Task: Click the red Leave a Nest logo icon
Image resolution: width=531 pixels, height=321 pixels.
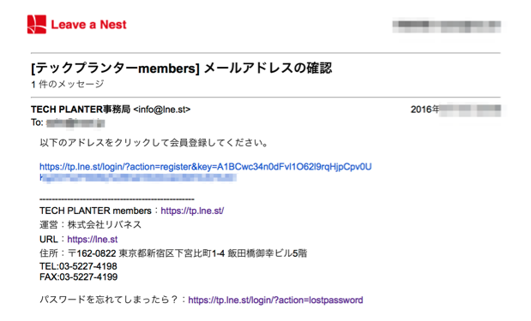Action: click(37, 24)
